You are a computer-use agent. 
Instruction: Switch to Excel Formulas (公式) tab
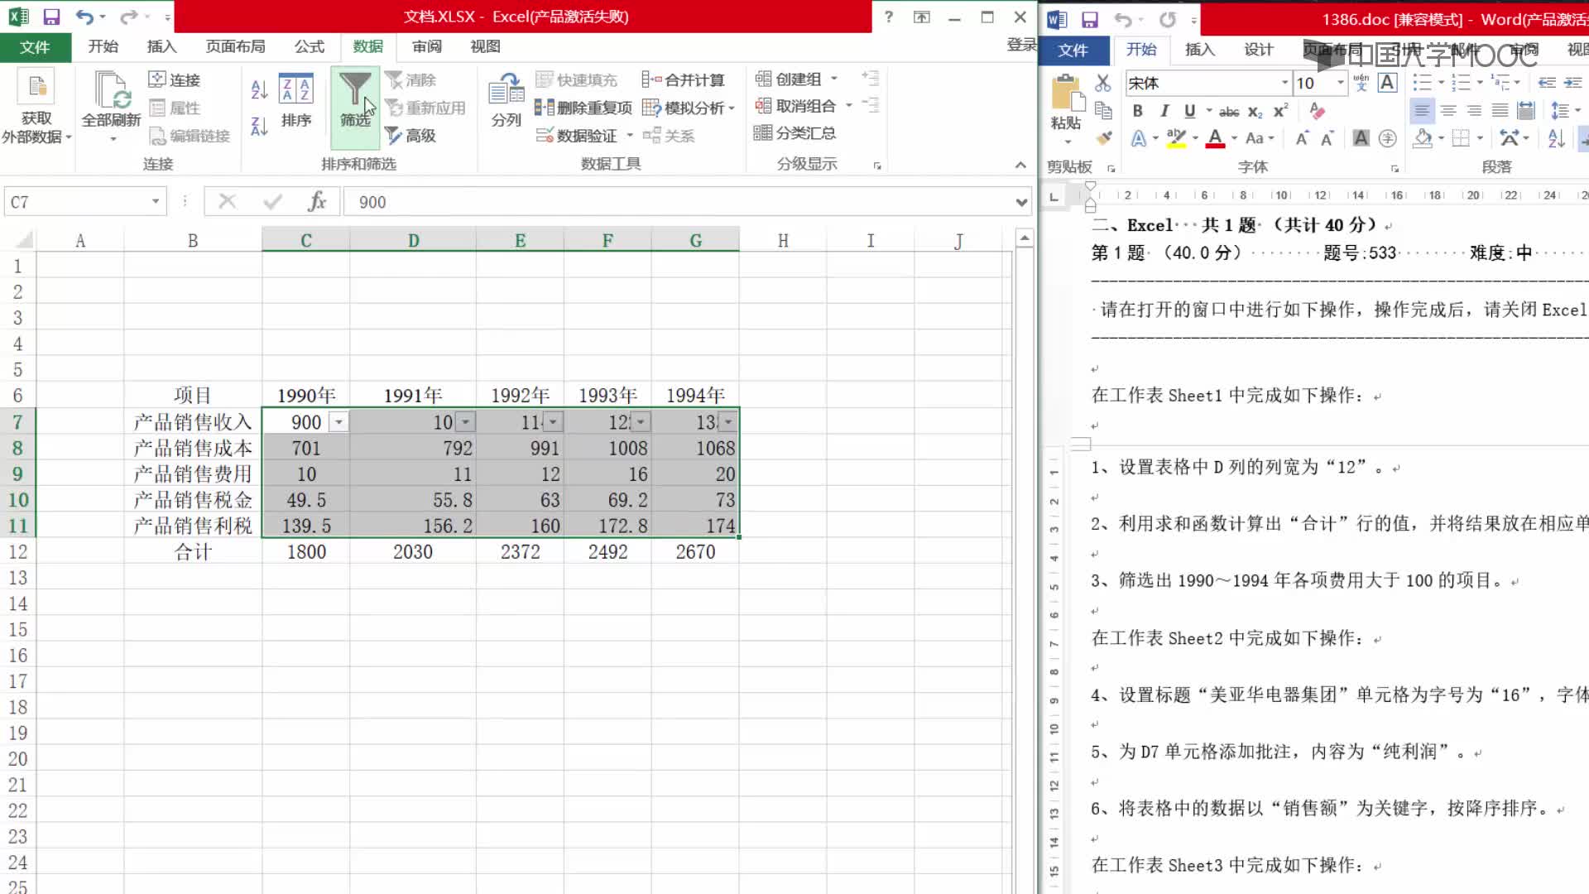click(310, 46)
